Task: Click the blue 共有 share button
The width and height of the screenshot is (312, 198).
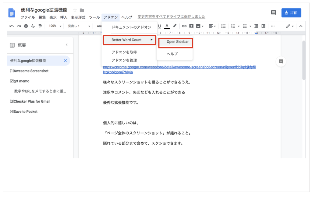Action: pyautogui.click(x=291, y=13)
